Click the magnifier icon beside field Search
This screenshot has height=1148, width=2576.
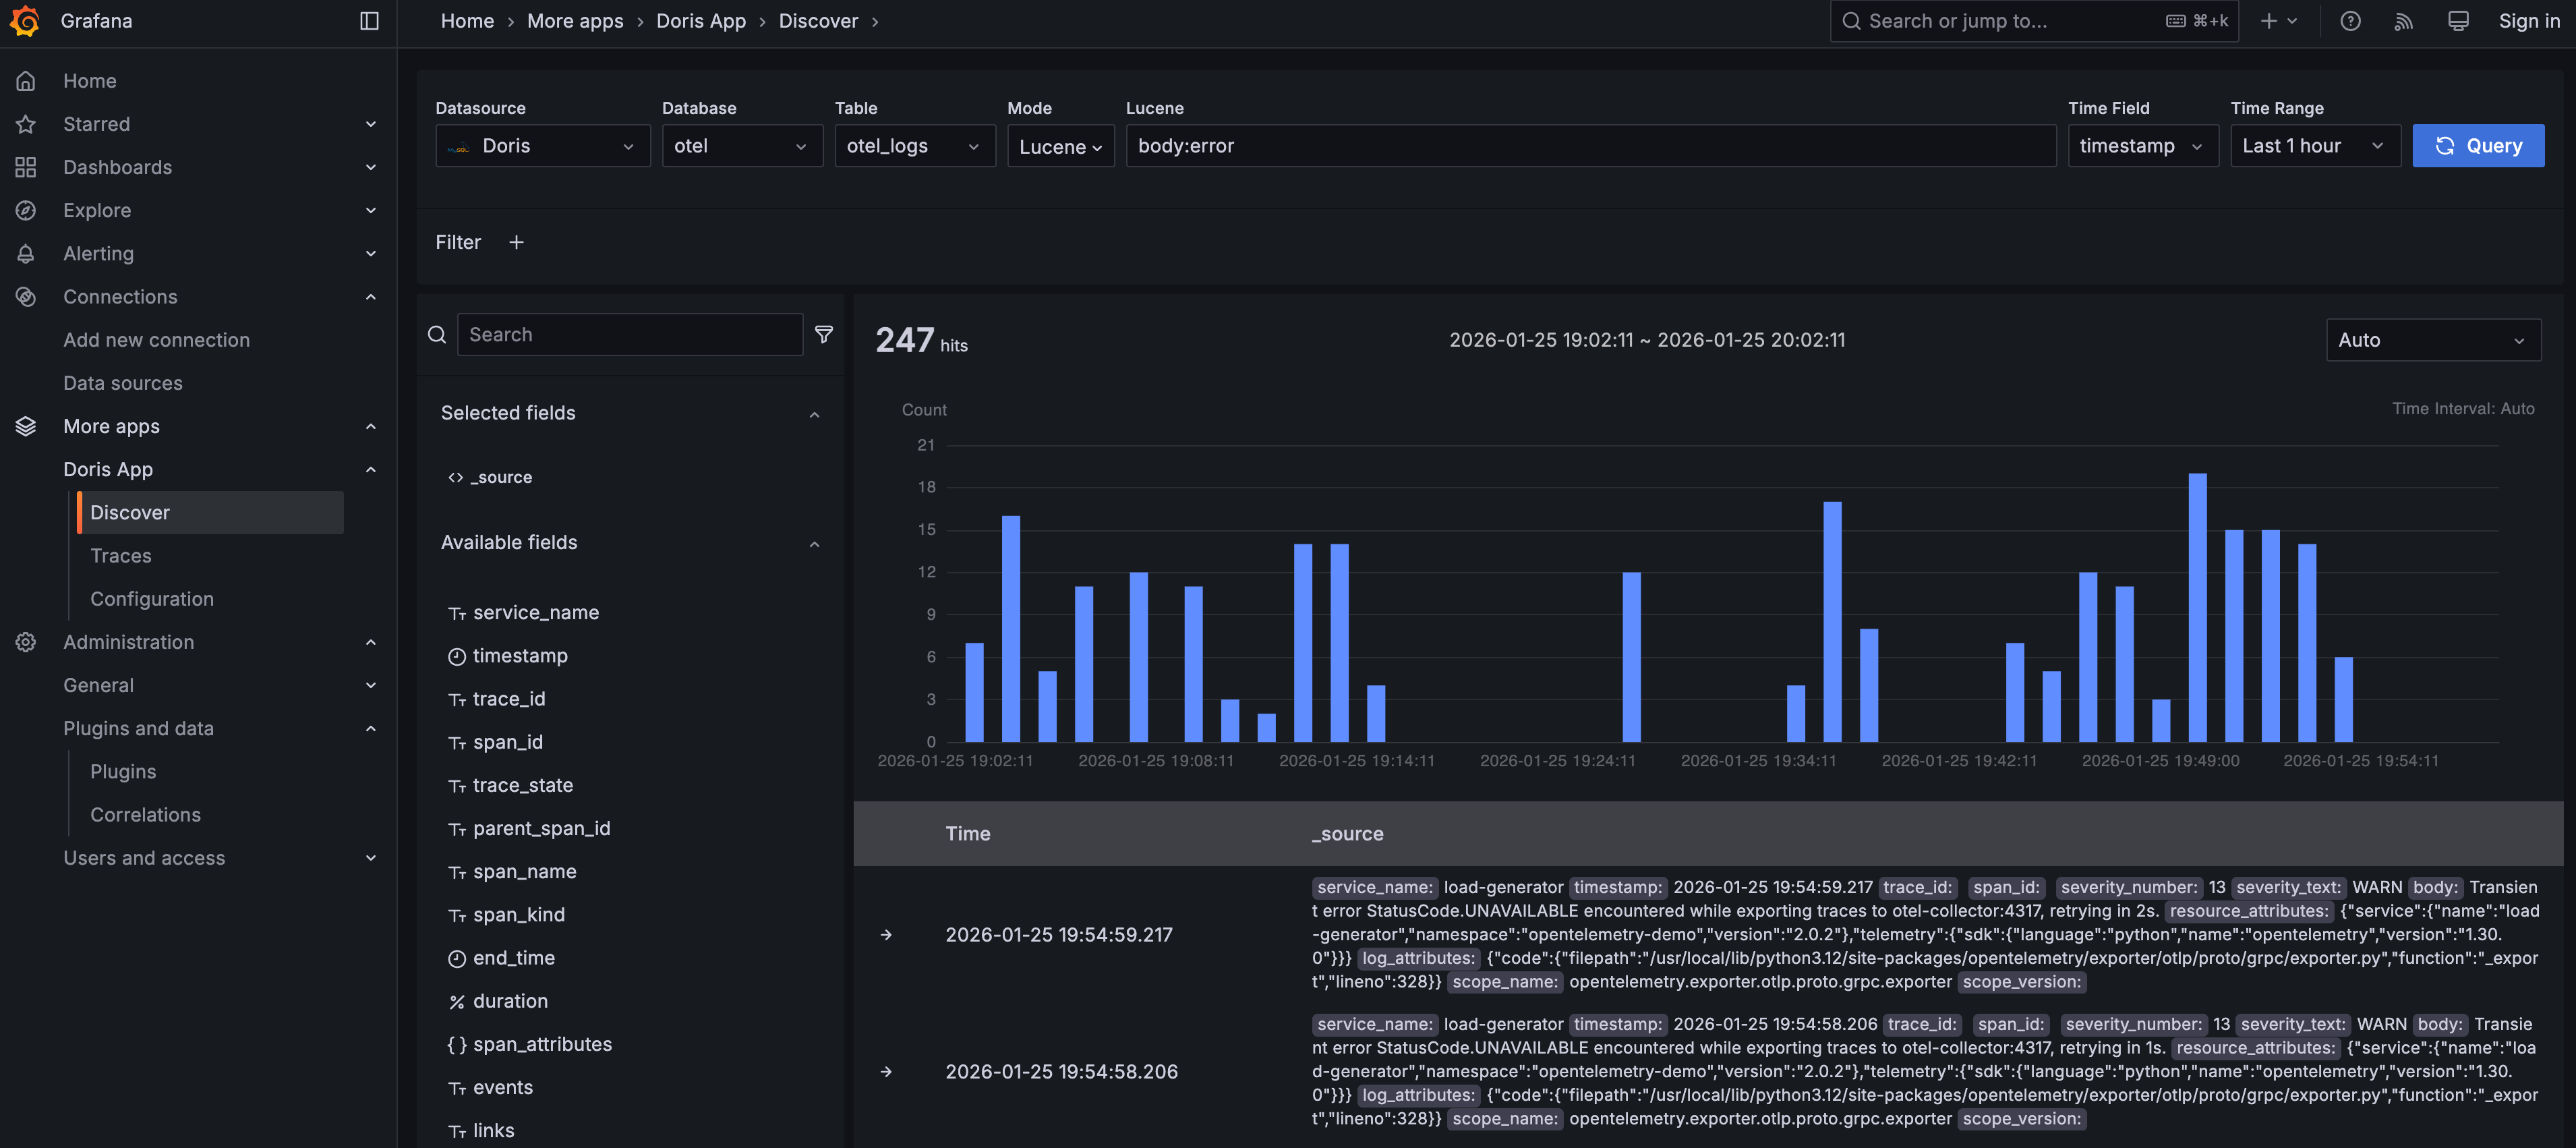coord(437,334)
